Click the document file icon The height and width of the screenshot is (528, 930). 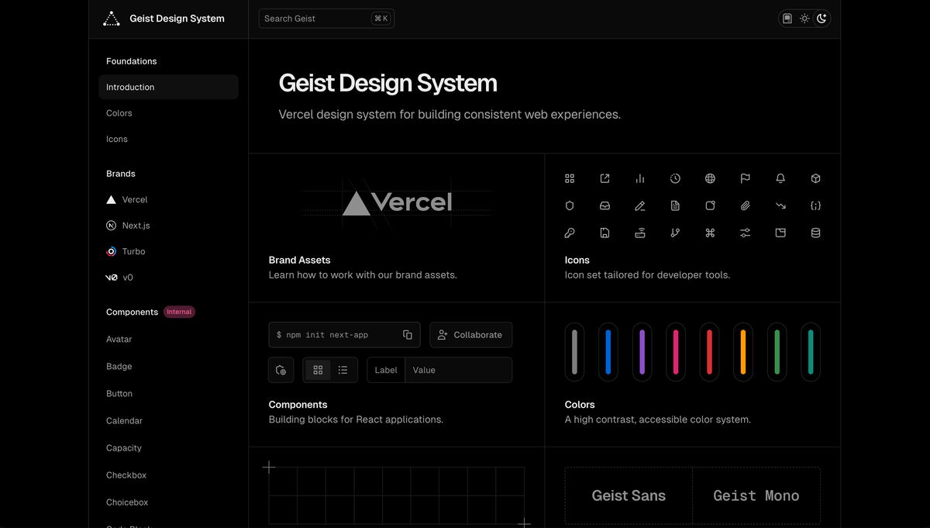coord(675,205)
